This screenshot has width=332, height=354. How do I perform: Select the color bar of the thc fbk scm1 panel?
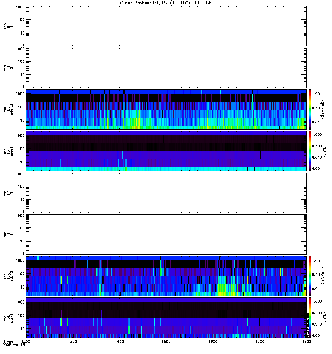tap(310, 318)
